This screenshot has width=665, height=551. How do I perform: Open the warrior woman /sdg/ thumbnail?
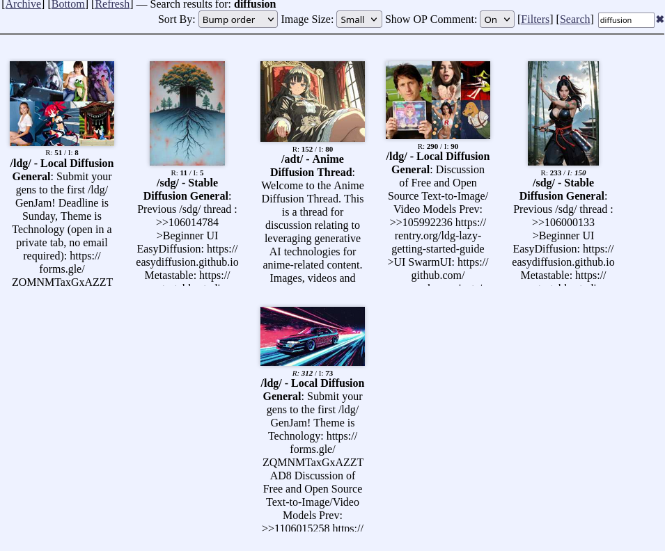563,113
